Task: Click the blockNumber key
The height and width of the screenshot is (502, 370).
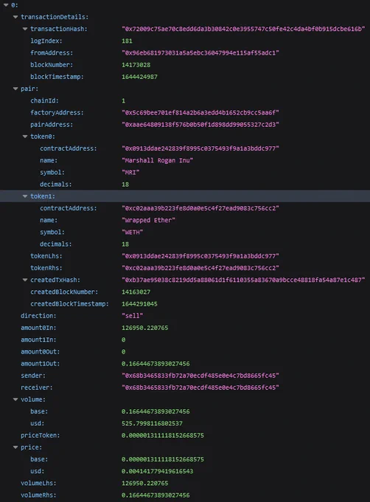Action: [52, 65]
